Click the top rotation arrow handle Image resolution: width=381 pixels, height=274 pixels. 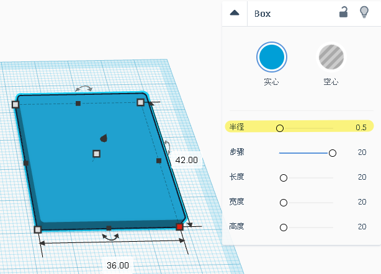click(84, 89)
